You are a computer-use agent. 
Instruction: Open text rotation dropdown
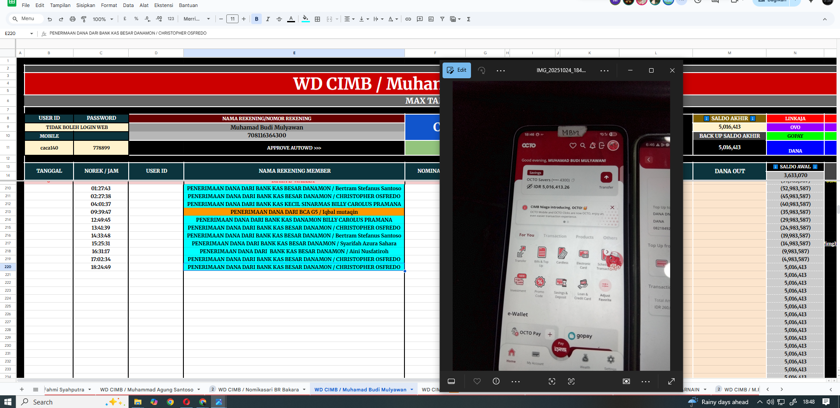(x=393, y=19)
